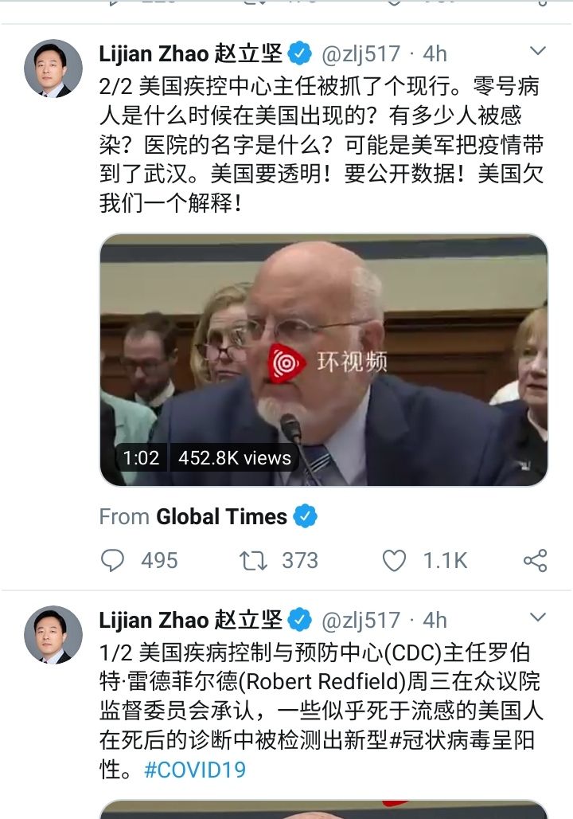The height and width of the screenshot is (819, 573).
Task: Click verified badge on the top tweet's name
Action: 299,53
